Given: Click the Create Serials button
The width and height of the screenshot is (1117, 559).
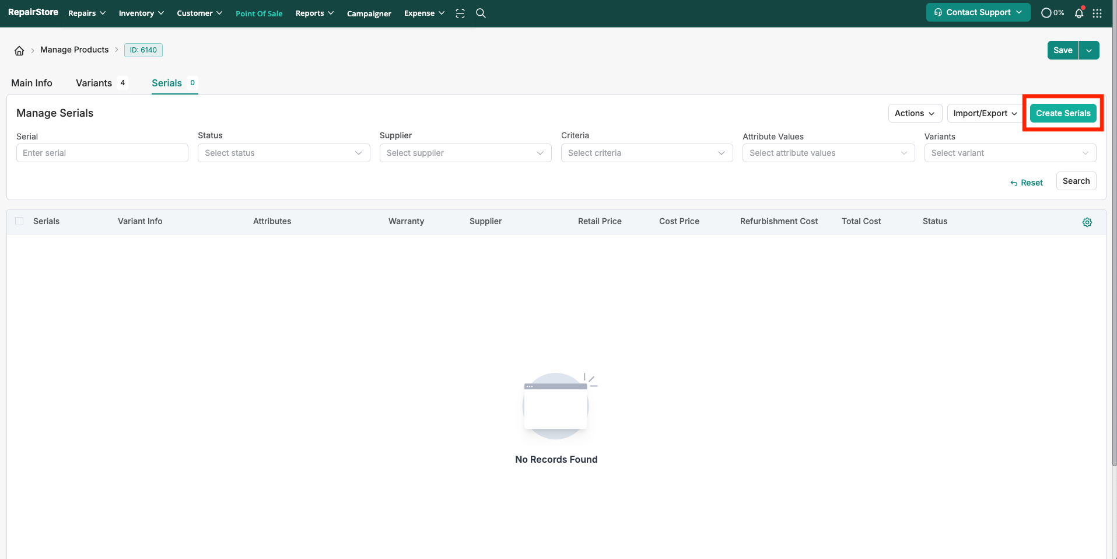Looking at the screenshot, I should click(1063, 113).
